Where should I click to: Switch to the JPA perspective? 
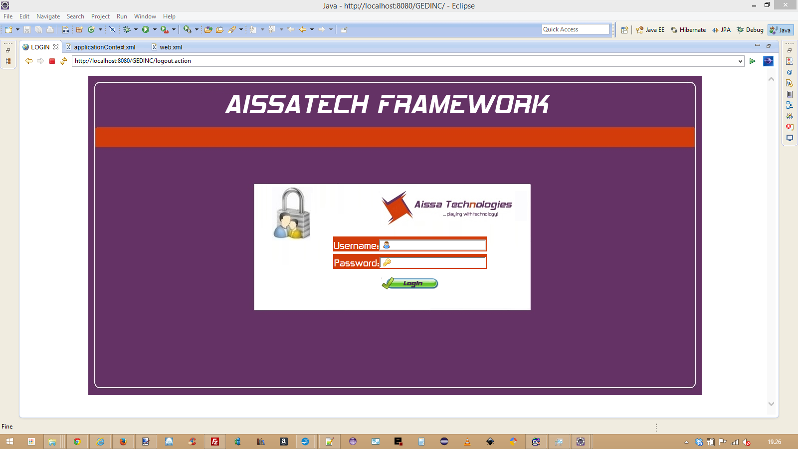click(x=721, y=30)
